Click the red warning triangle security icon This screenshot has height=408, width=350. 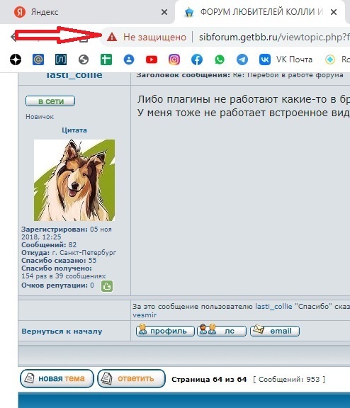coord(112,37)
